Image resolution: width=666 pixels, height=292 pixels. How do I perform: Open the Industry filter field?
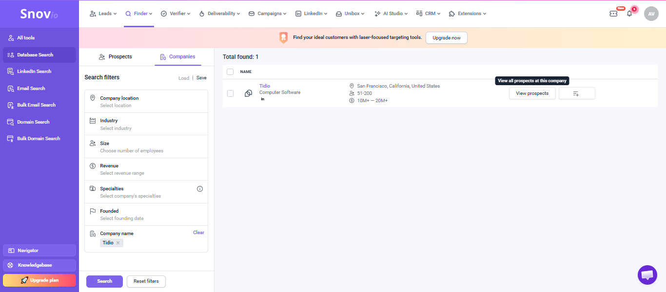pos(146,124)
